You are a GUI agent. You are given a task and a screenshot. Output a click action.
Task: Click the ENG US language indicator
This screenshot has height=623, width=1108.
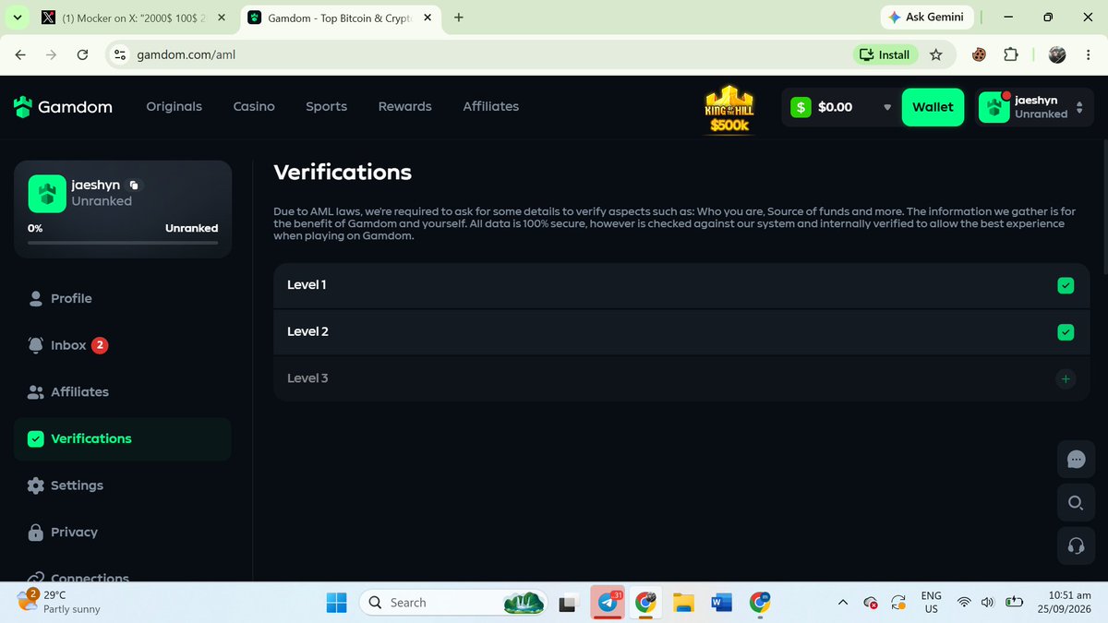pyautogui.click(x=931, y=603)
